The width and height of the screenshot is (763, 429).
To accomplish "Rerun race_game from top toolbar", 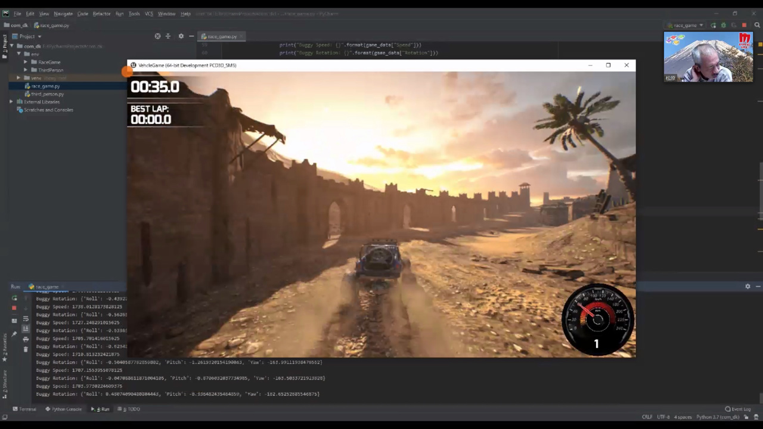I will click(x=713, y=26).
